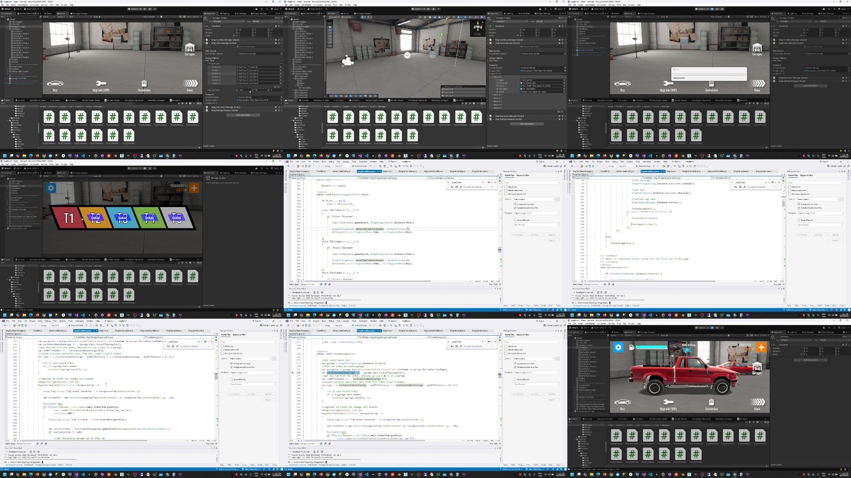Open the Layer dropdown in the Park Places Inspector
Image resolution: width=851 pixels, height=478 pixels.
pos(267,21)
